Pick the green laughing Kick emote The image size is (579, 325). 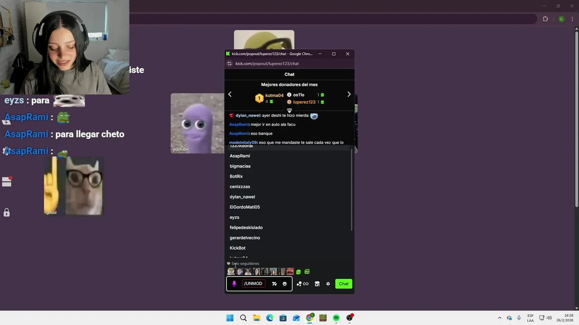(x=299, y=272)
